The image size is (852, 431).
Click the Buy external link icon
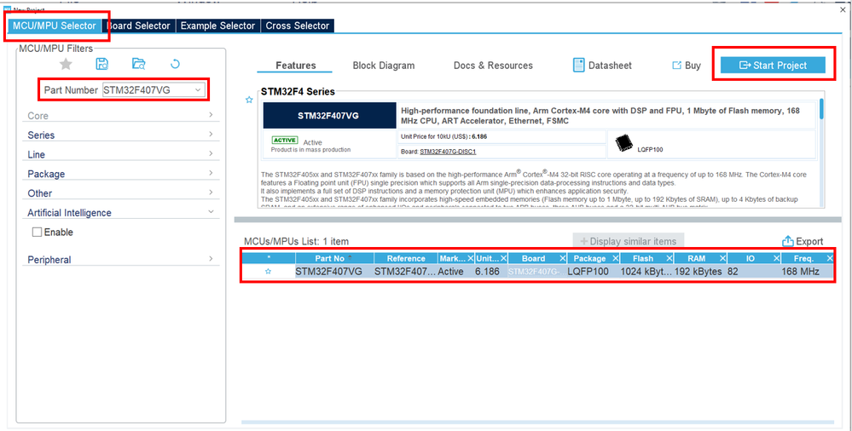click(676, 65)
